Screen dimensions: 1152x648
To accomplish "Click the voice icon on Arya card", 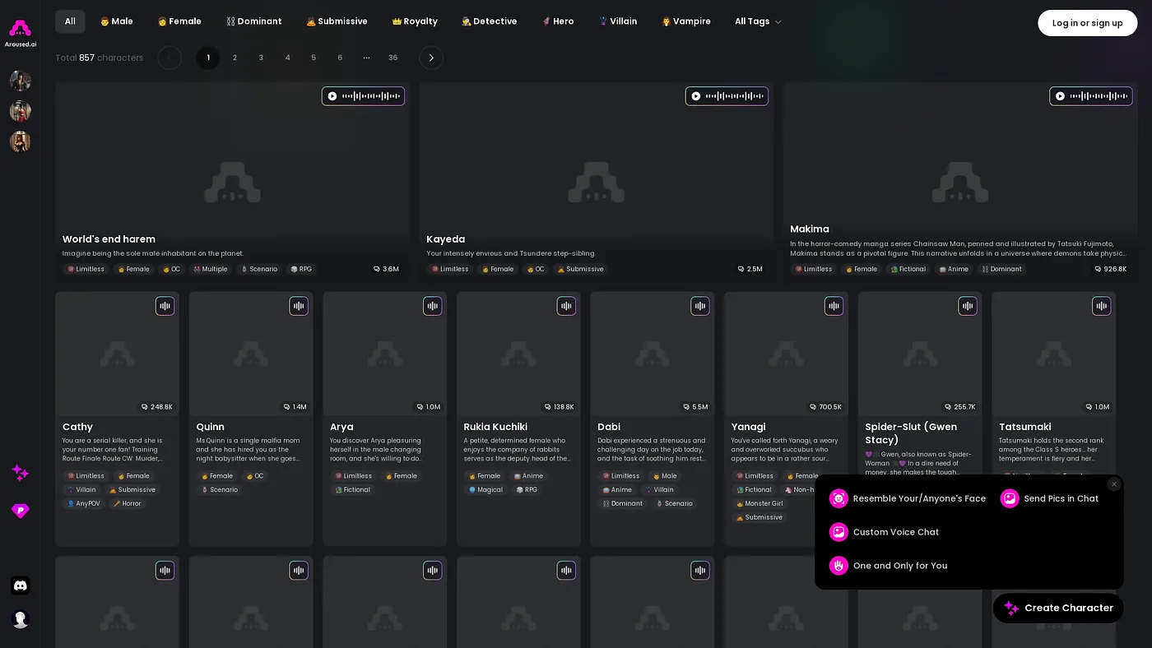I will pos(433,306).
